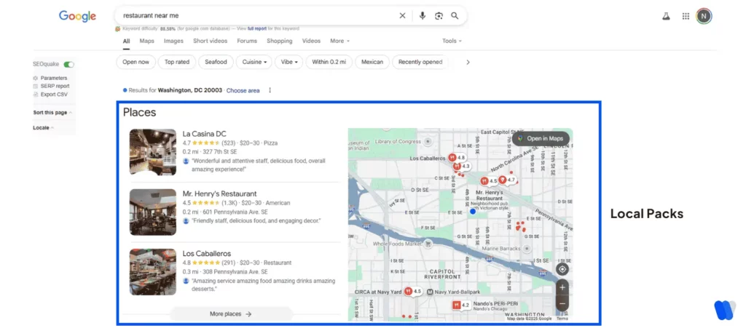Click the More places button
This screenshot has height=328, width=746.
(231, 313)
